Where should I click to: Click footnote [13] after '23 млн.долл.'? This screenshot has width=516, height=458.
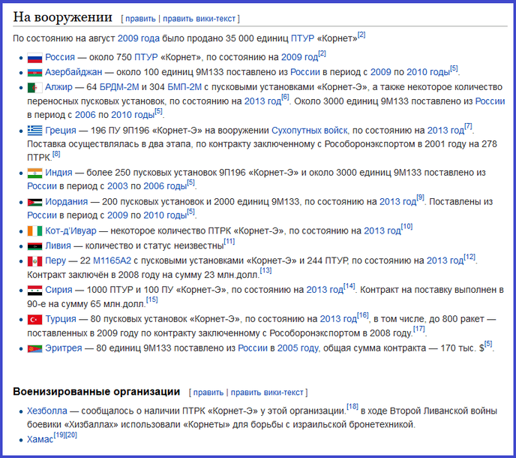(x=266, y=270)
